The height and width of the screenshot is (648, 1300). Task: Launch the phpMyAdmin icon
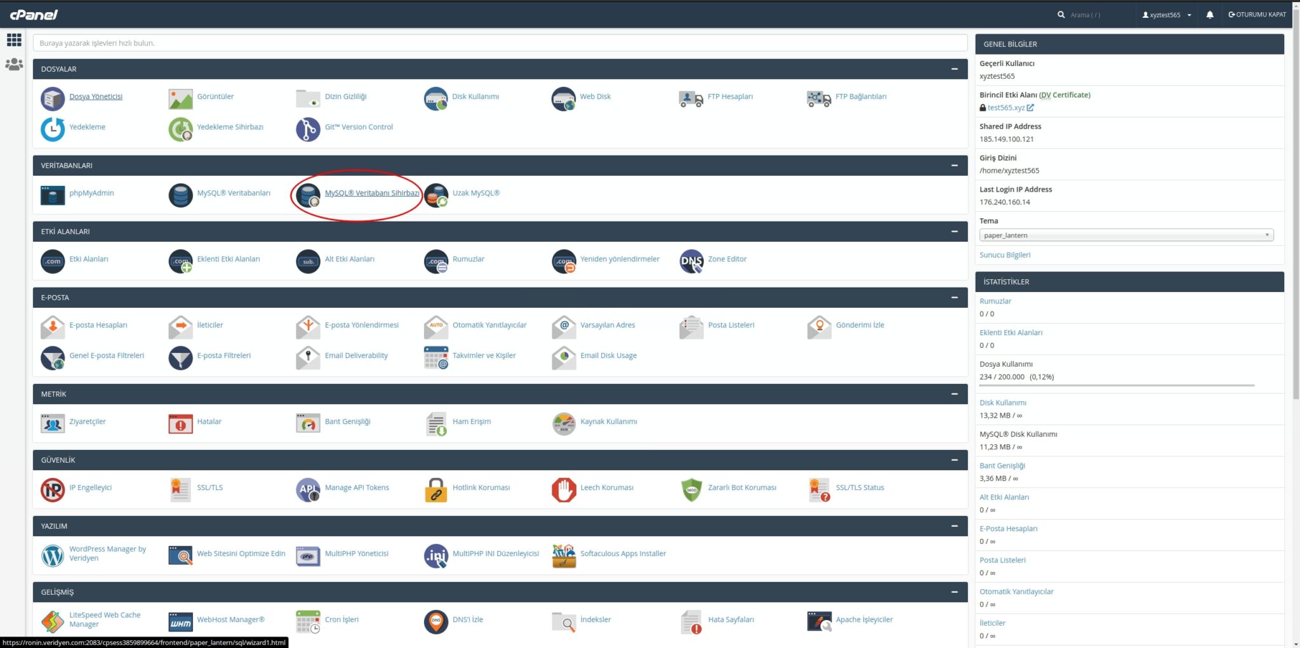53,195
